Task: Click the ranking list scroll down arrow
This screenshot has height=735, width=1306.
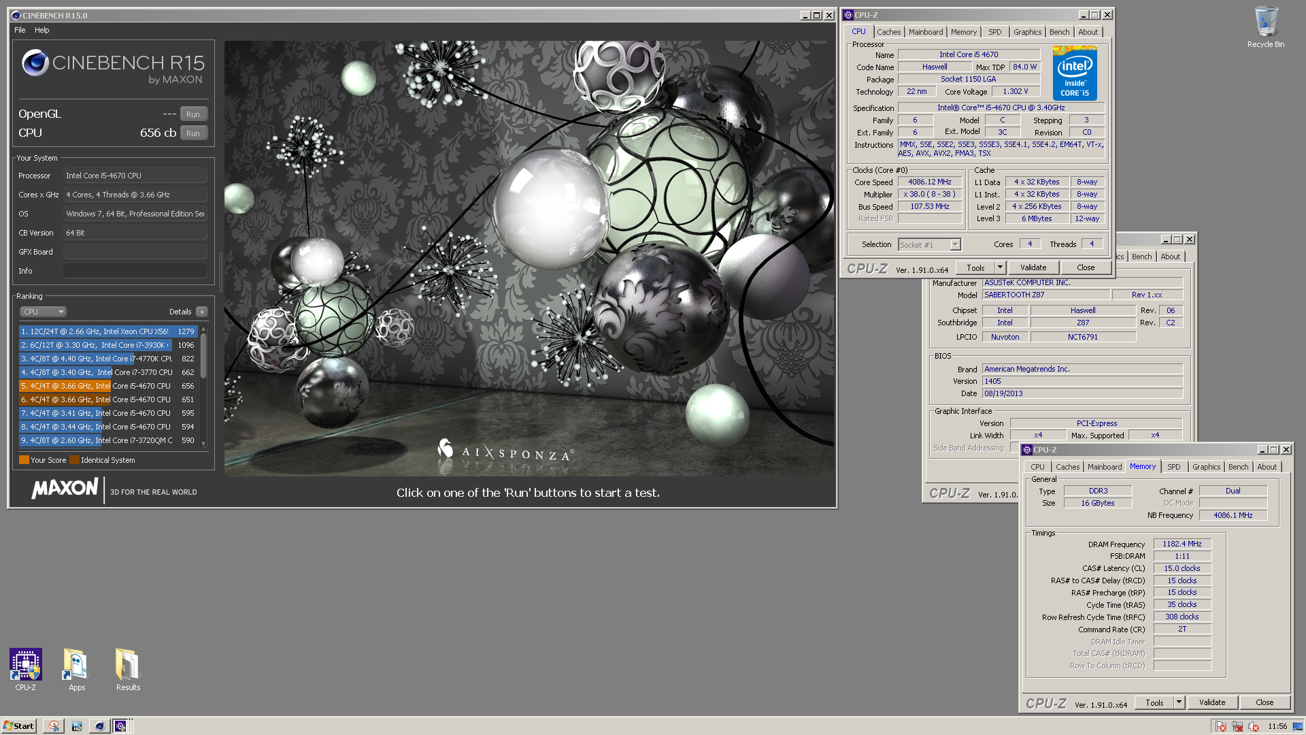Action: 203,444
